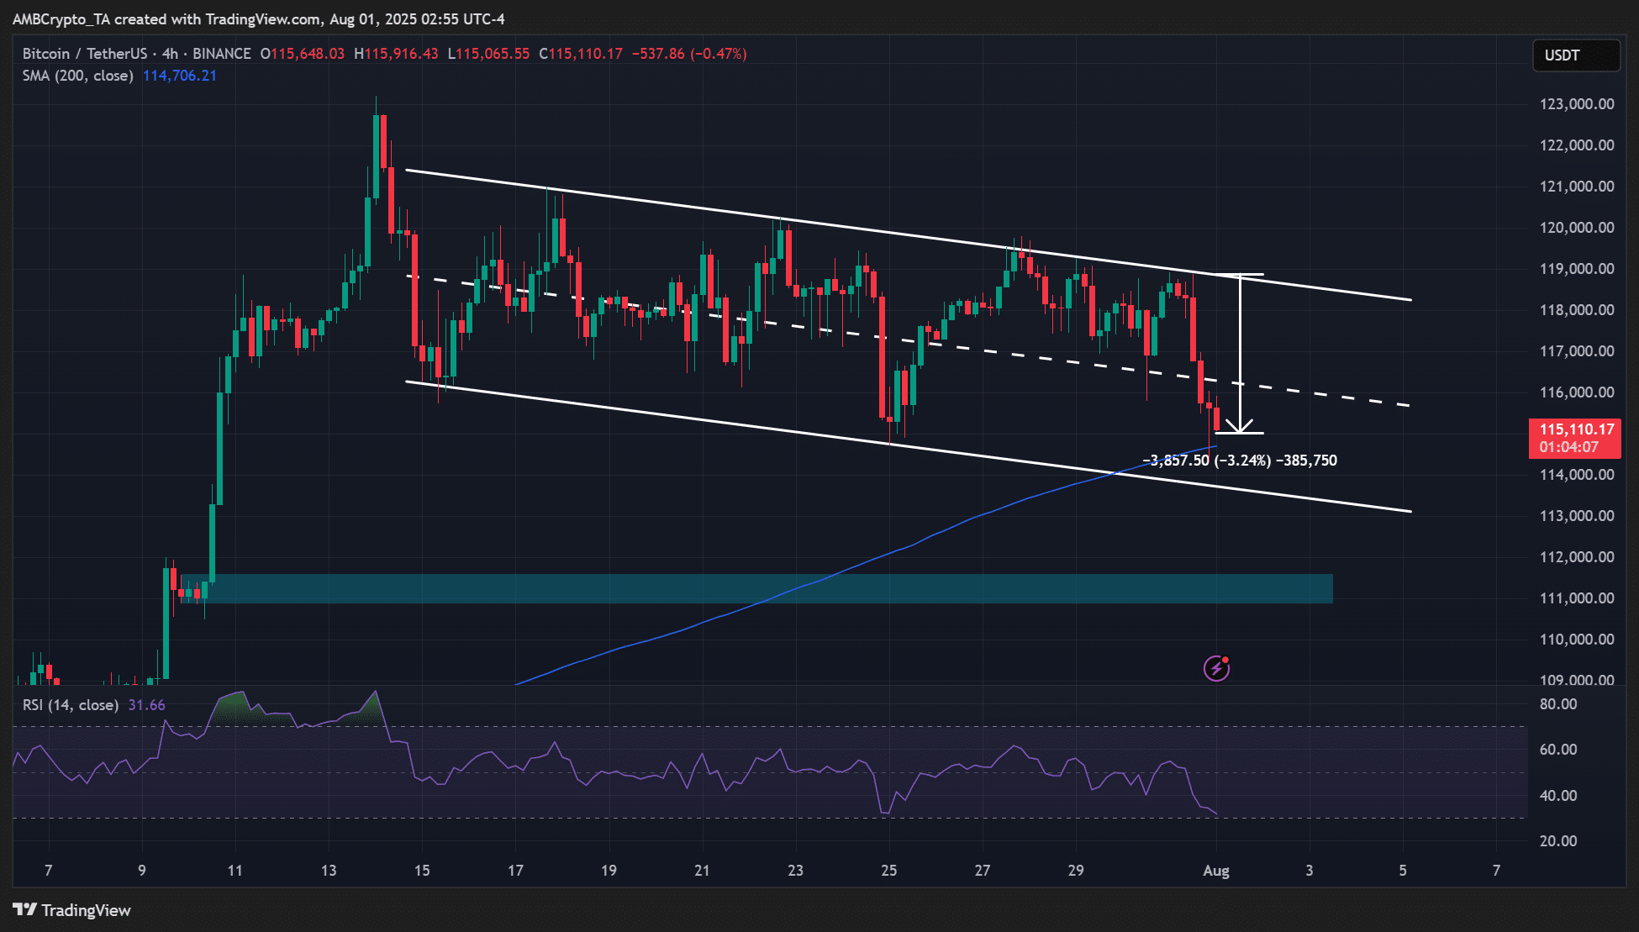
Task: Click the SMA value 114,706.21
Action: click(179, 76)
